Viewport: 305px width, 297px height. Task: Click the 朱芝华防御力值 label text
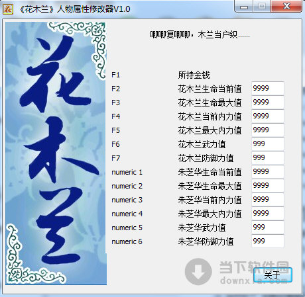tap(206, 241)
